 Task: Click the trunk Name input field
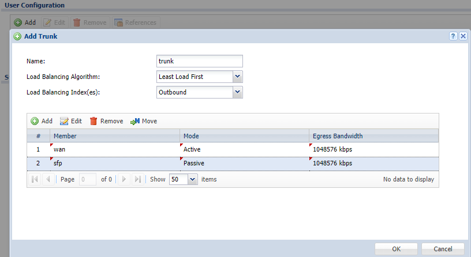(200, 61)
